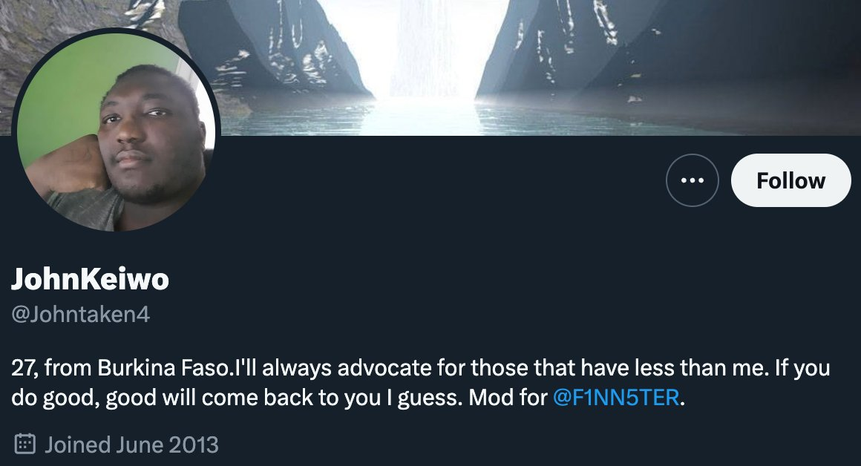Click the calendar icon beside join date

[x=24, y=444]
